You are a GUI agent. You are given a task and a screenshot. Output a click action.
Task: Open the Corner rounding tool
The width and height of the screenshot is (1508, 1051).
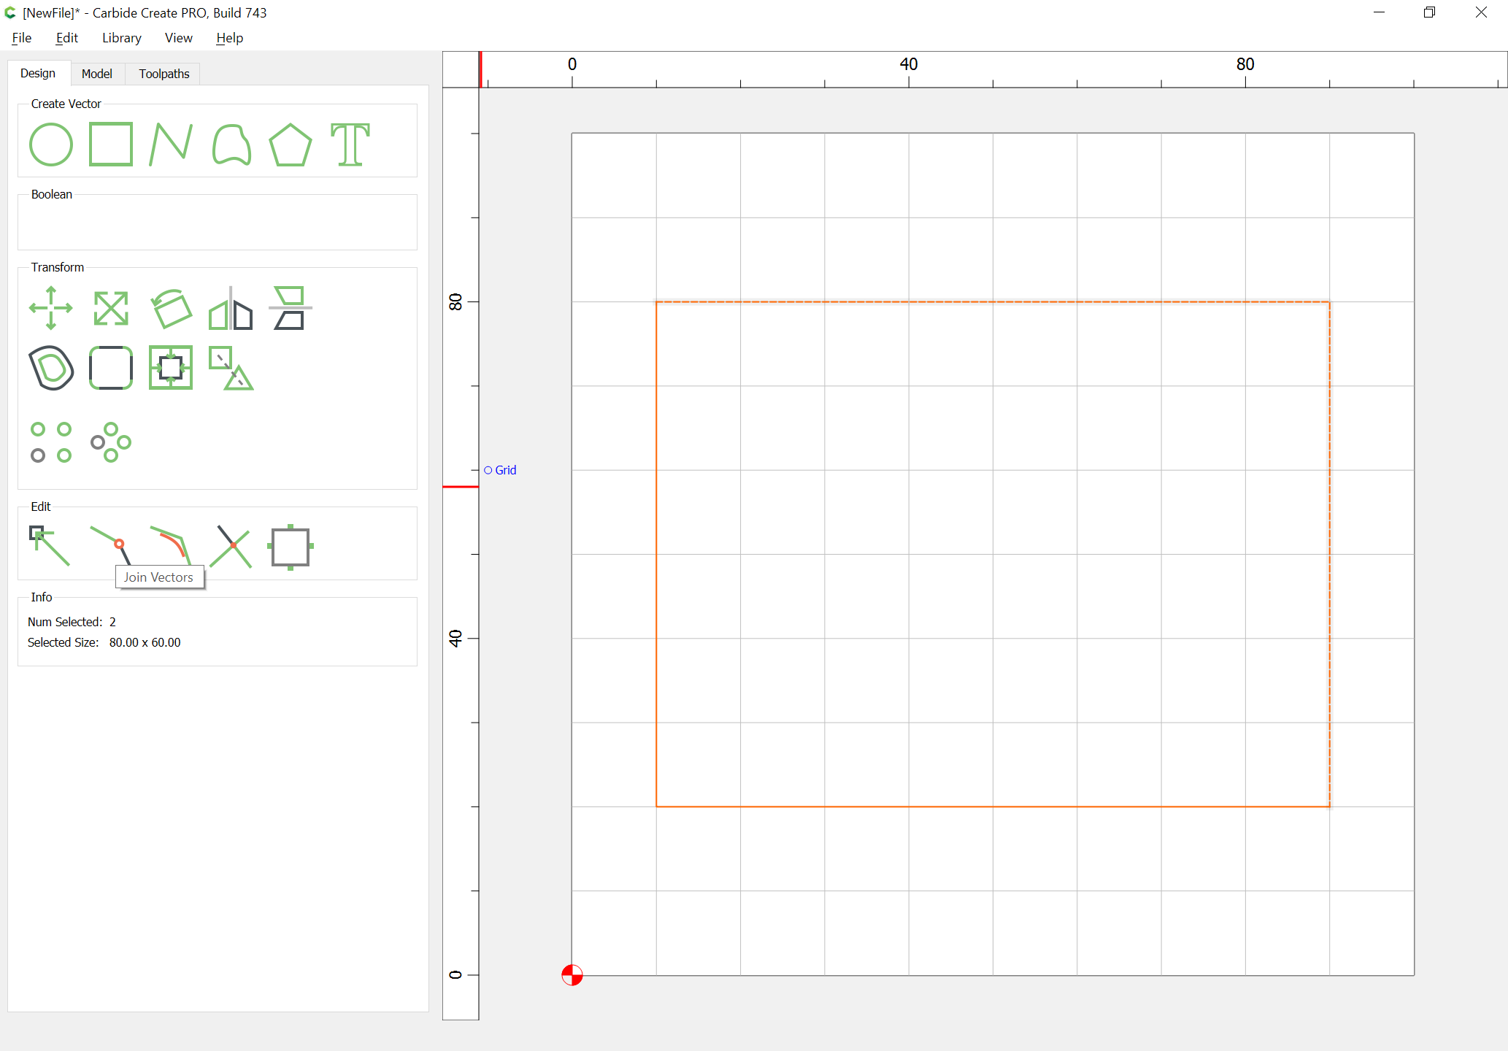click(111, 368)
